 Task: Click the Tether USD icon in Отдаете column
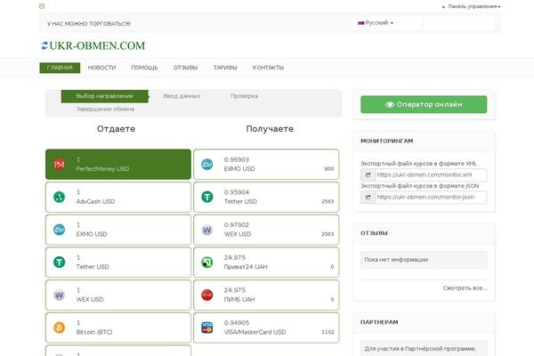[x=59, y=263]
